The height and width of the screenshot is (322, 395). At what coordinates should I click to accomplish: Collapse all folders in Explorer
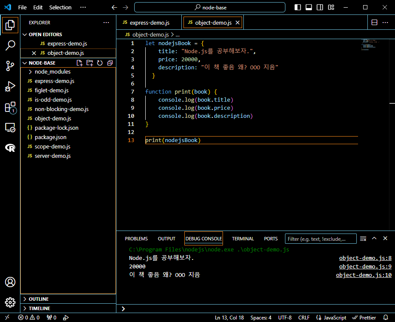pyautogui.click(x=110, y=63)
